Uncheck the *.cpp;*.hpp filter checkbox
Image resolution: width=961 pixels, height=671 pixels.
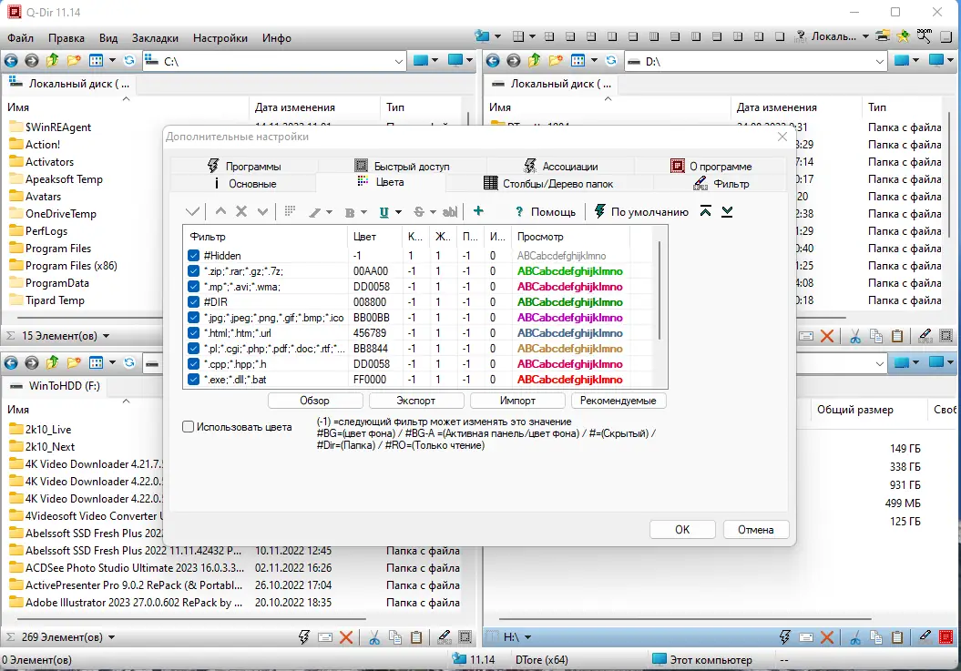pyautogui.click(x=194, y=363)
